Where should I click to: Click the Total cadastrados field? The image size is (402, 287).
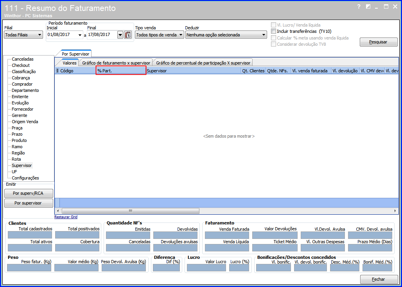[x=30, y=235]
